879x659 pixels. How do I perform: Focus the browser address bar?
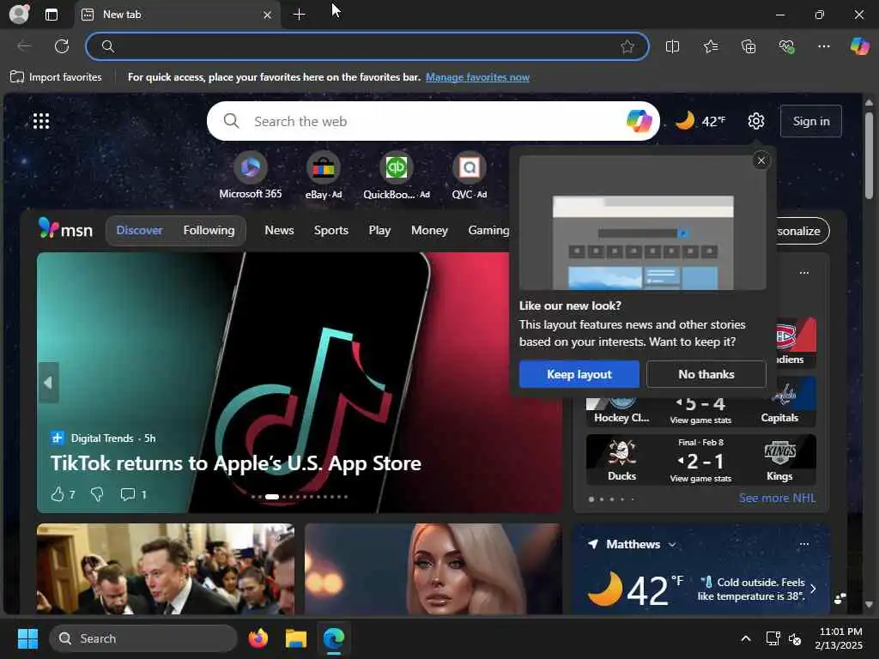tap(367, 46)
